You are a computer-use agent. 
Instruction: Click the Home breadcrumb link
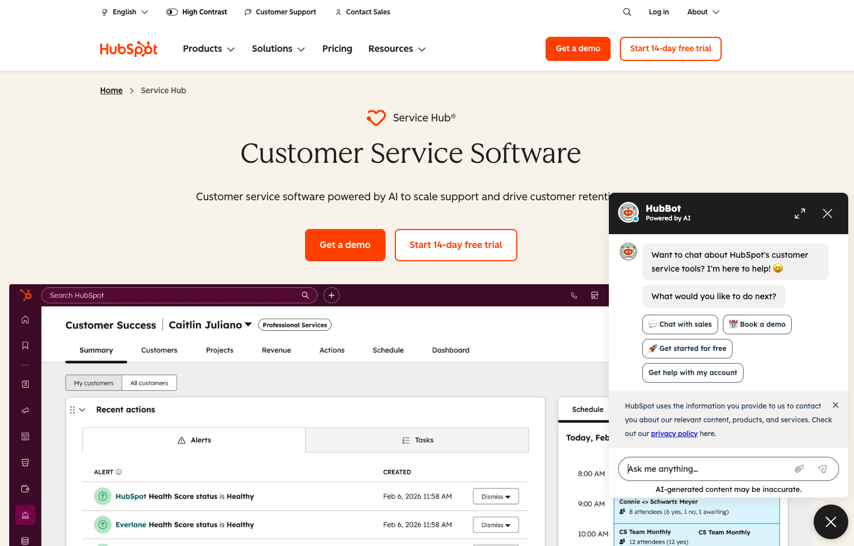(x=111, y=90)
